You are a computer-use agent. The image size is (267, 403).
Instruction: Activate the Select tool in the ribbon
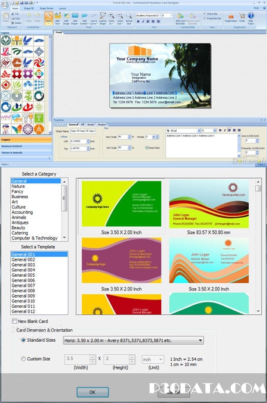(x=49, y=18)
